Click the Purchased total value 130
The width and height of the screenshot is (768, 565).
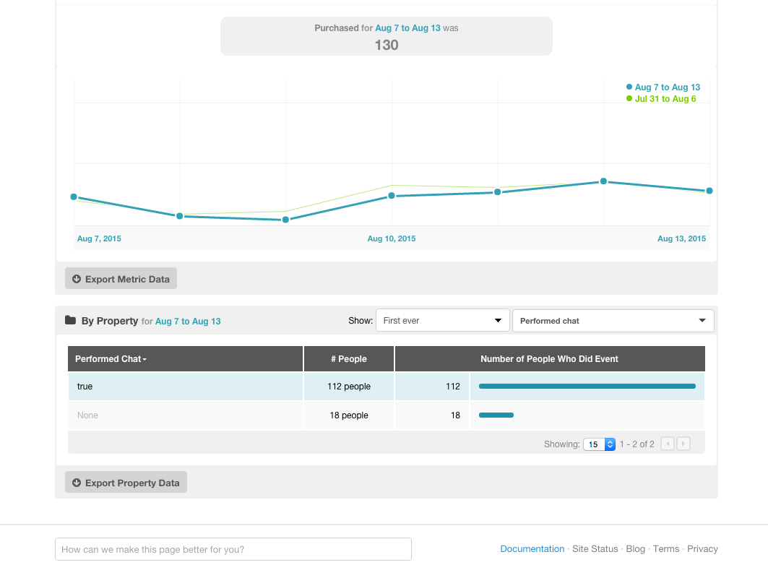coord(387,45)
